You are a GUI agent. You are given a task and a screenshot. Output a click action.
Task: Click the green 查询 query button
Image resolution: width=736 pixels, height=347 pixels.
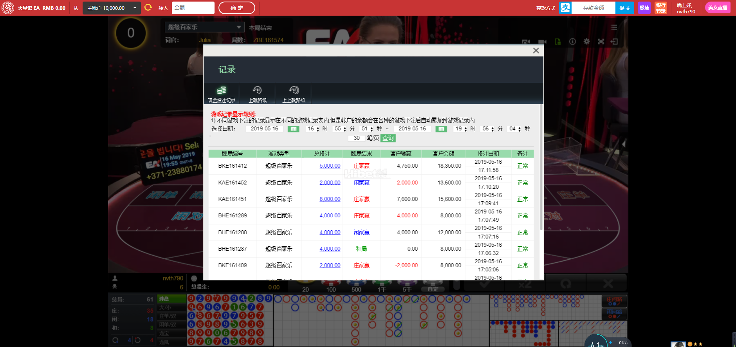[388, 138]
